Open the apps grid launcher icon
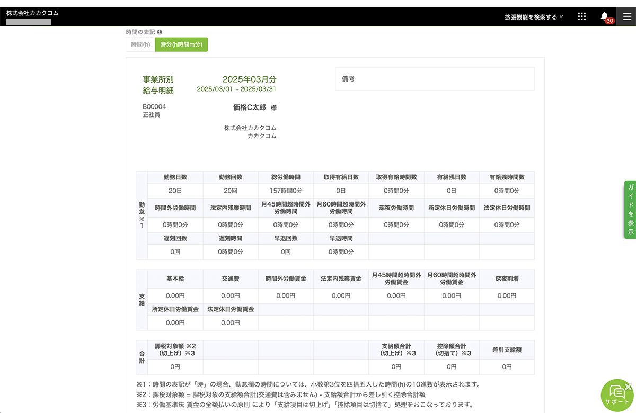This screenshot has height=413, width=636. click(x=581, y=16)
